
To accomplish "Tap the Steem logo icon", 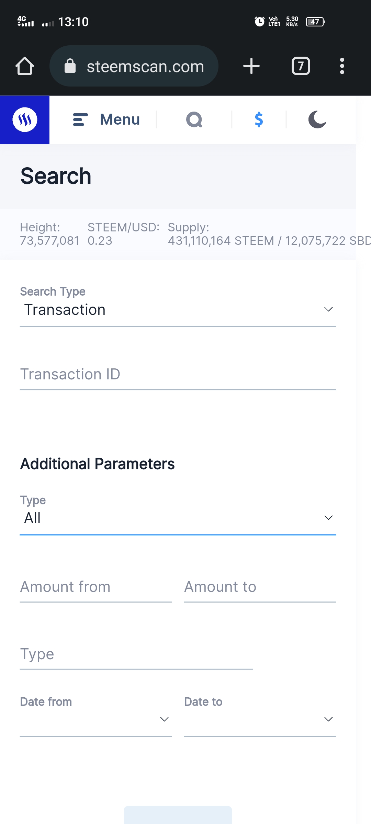I will tap(25, 119).
